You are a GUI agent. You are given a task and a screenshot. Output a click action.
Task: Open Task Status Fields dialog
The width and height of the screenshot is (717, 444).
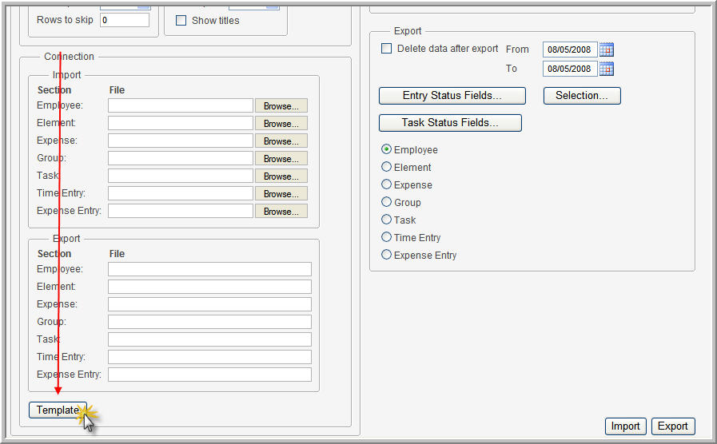tap(450, 123)
